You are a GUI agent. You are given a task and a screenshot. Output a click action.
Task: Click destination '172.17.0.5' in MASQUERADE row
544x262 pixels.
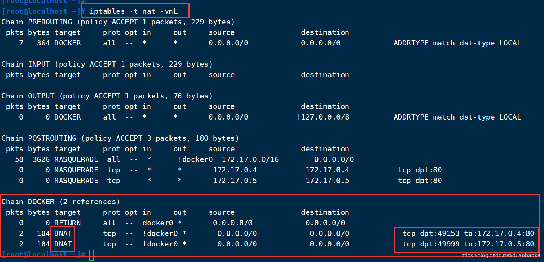327,181
